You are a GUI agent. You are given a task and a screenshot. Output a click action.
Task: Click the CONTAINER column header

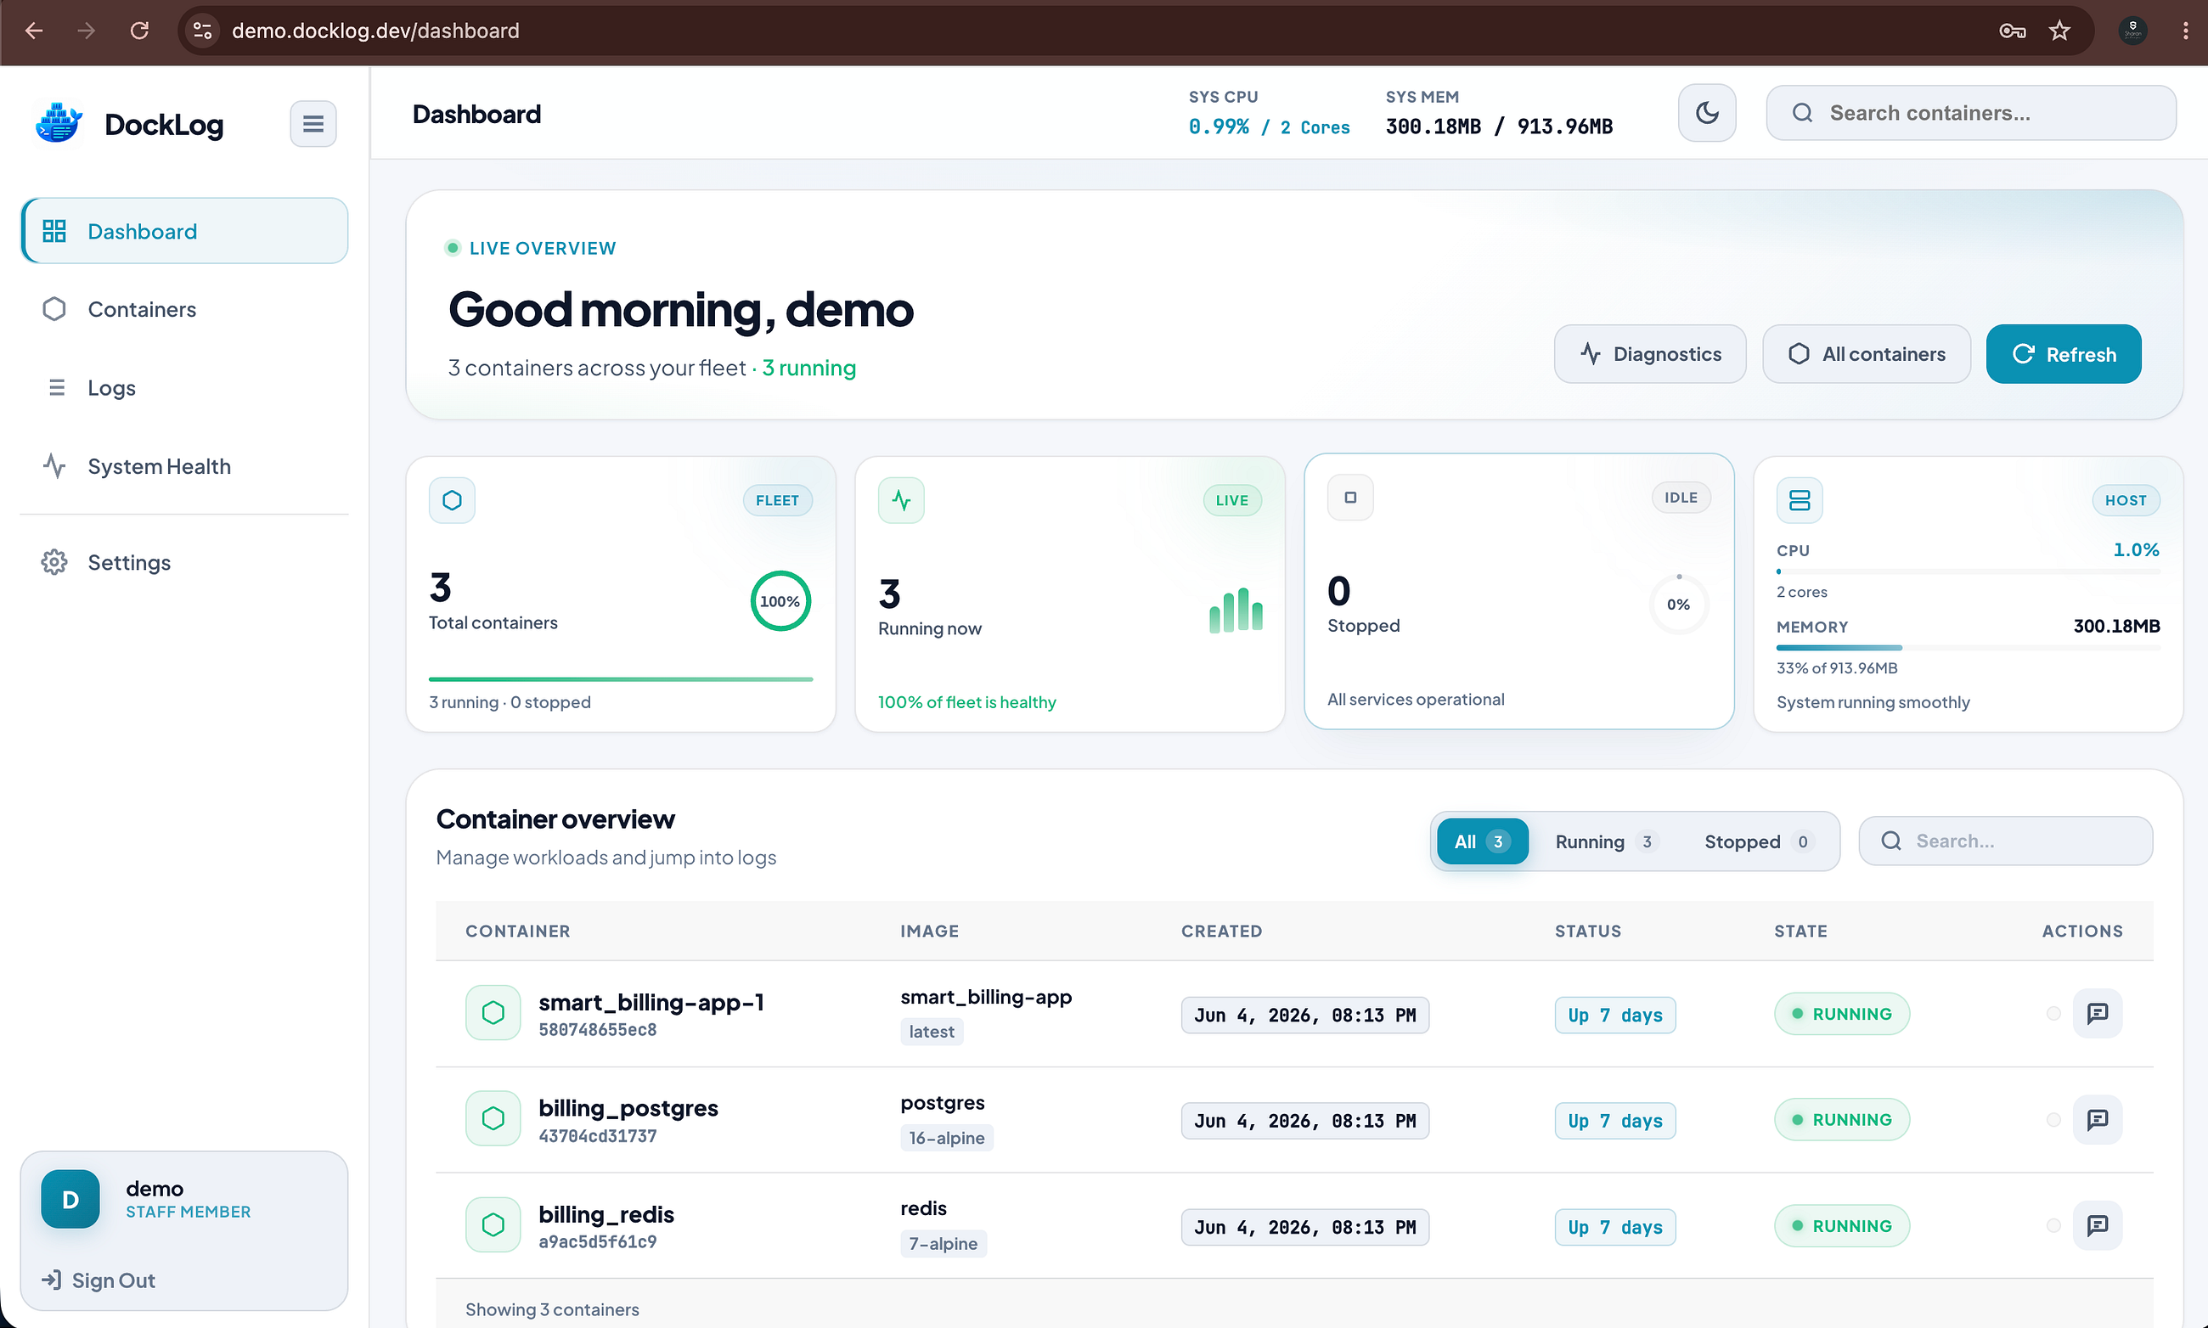tap(517, 931)
